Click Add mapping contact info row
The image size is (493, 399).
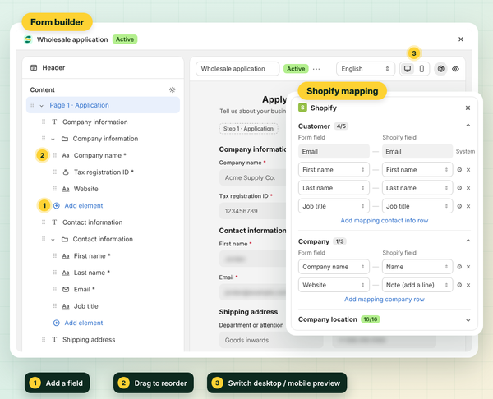(x=385, y=221)
